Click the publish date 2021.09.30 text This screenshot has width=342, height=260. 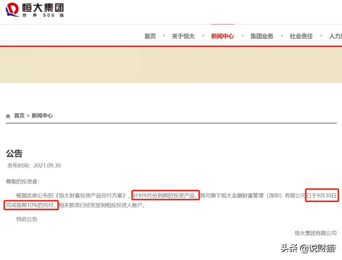tap(47, 165)
